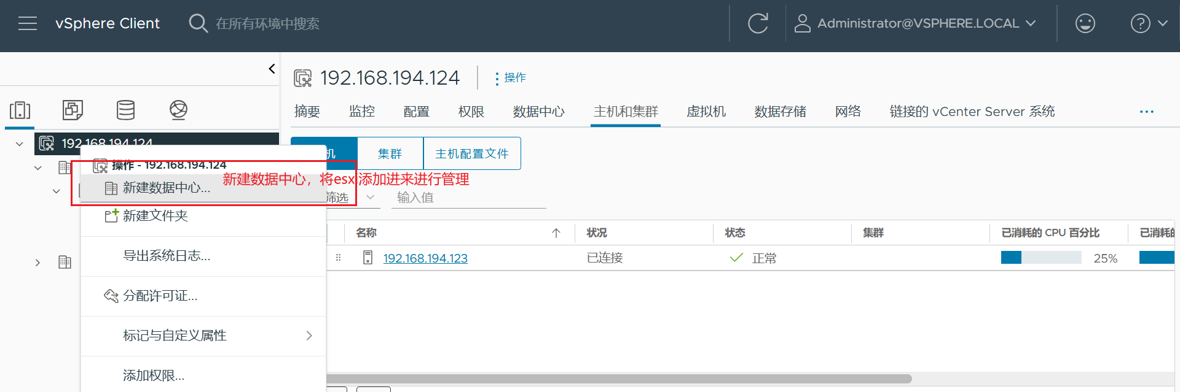
Task: Open the 网络 tab
Action: point(848,112)
